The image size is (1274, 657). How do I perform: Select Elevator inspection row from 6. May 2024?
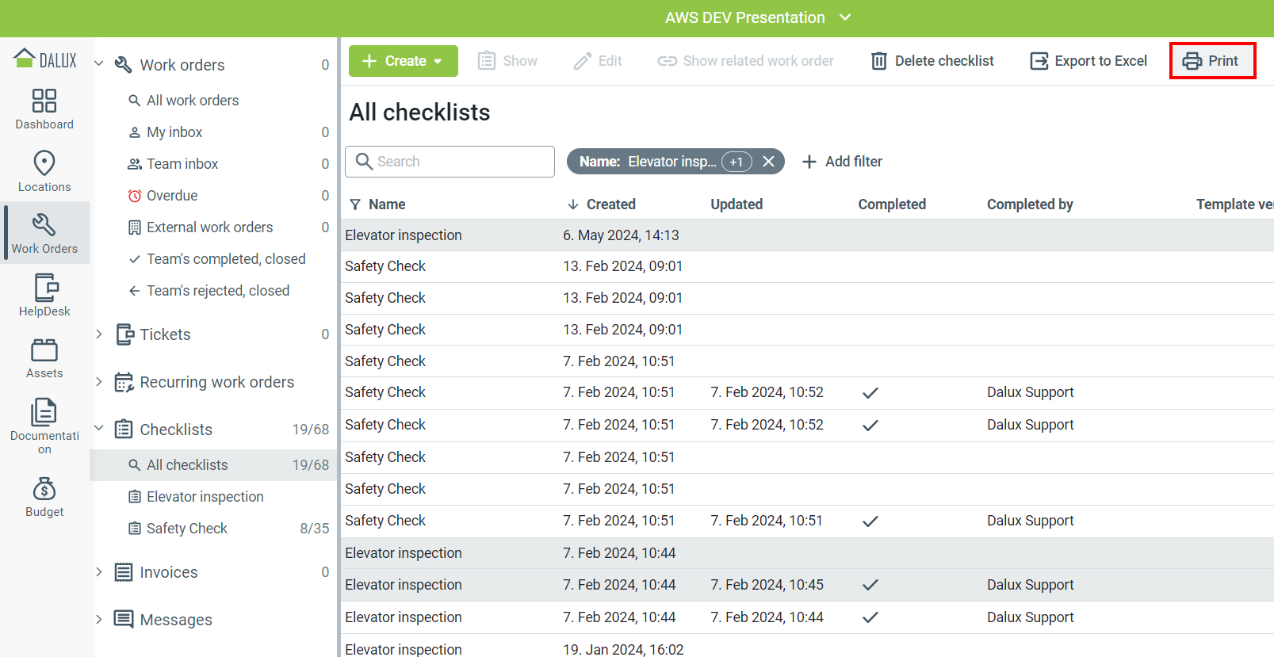[807, 235]
